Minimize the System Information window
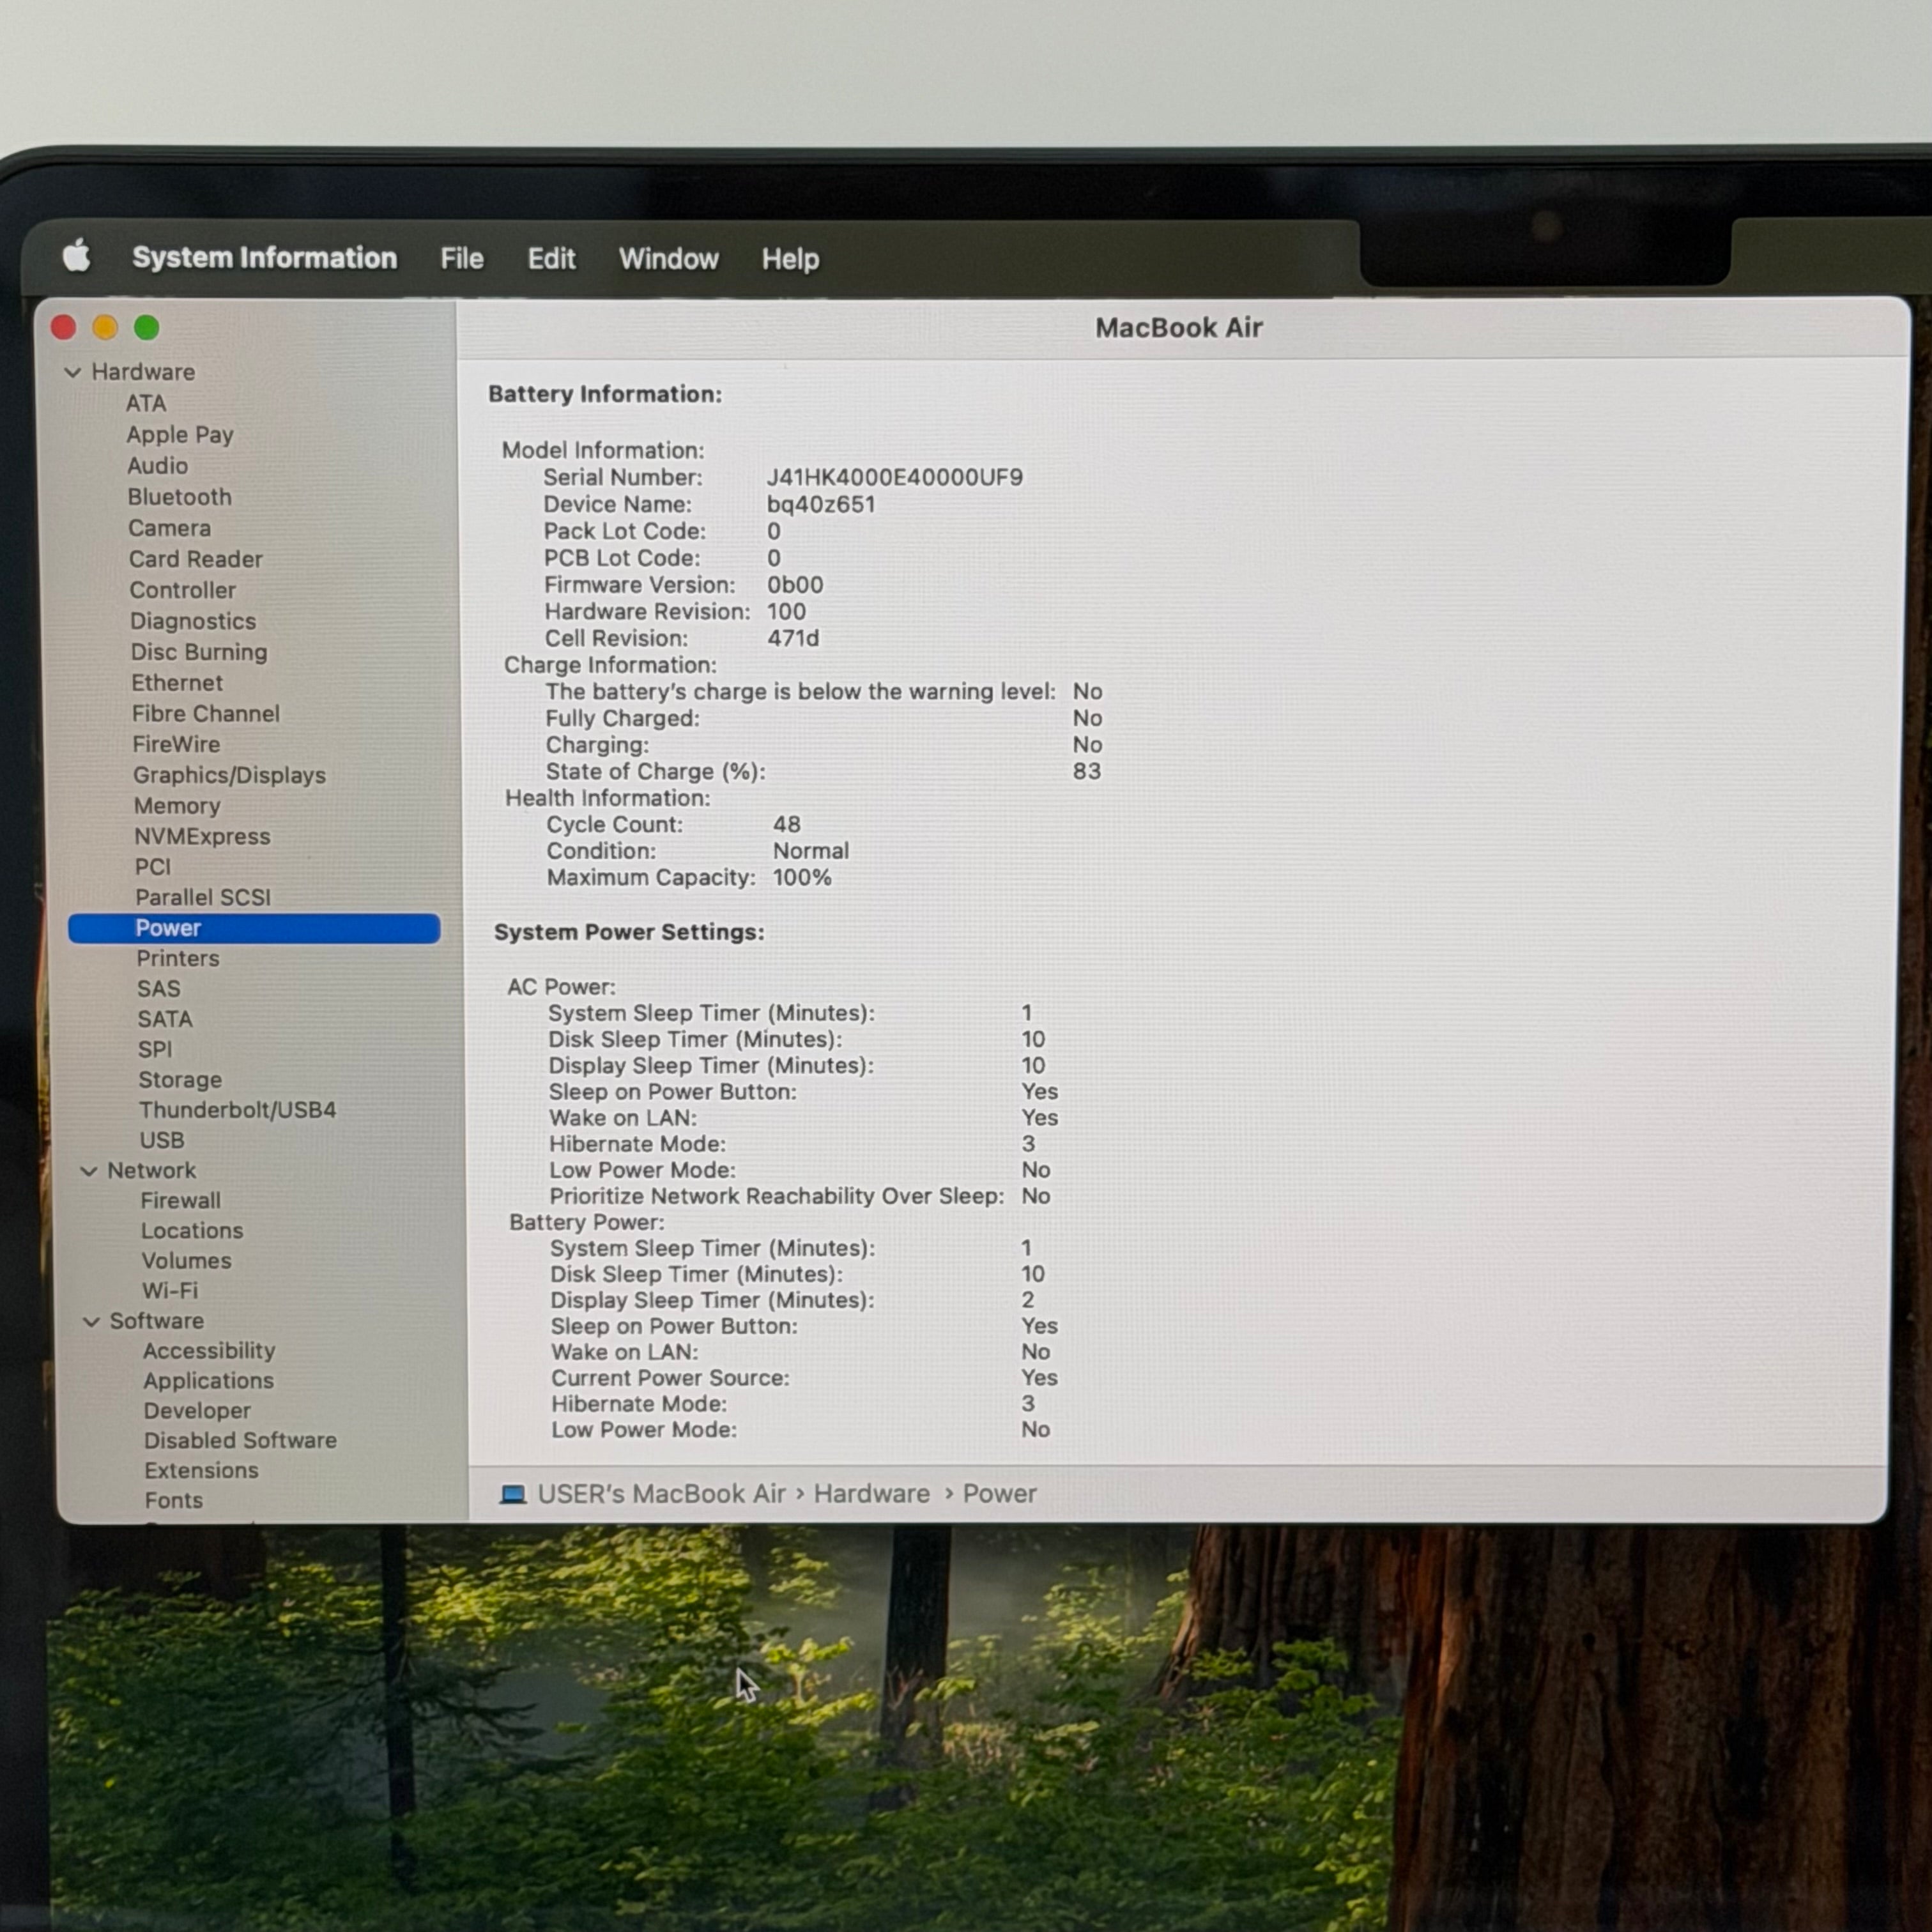The width and height of the screenshot is (1932, 1932). (x=105, y=327)
